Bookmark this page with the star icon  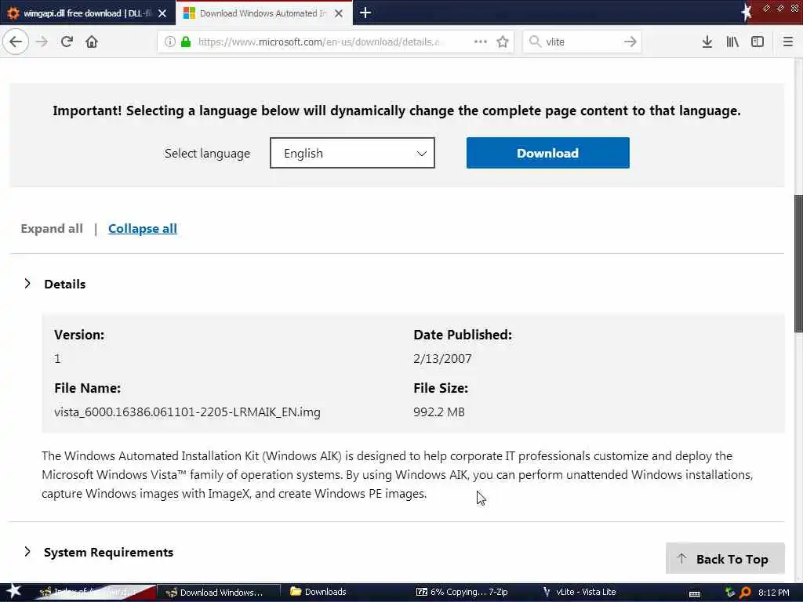pos(503,42)
